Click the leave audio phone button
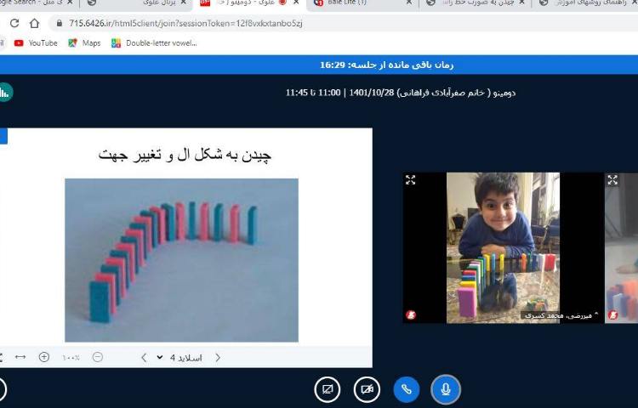Image resolution: width=638 pixels, height=408 pixels. tap(406, 389)
